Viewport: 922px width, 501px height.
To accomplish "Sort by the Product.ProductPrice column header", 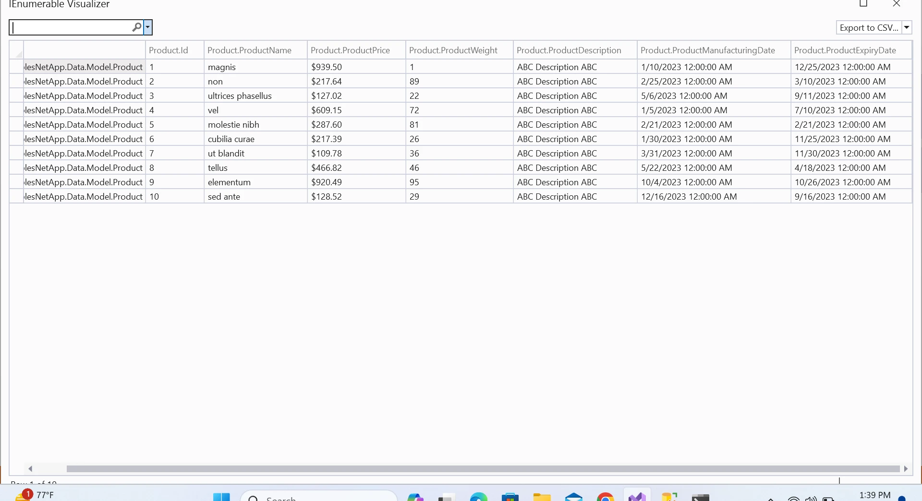I will coord(356,50).
